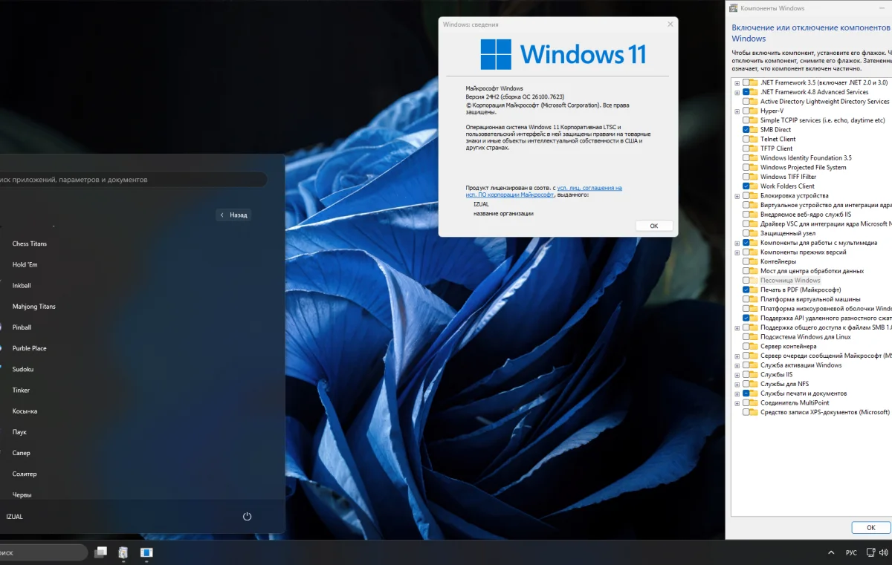Show hidden icons via tray chevron
Image resolution: width=892 pixels, height=565 pixels.
point(831,553)
